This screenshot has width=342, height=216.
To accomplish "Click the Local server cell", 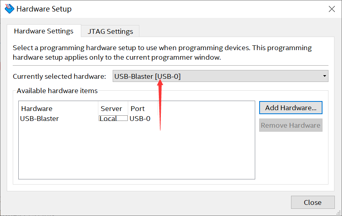I will click(108, 119).
